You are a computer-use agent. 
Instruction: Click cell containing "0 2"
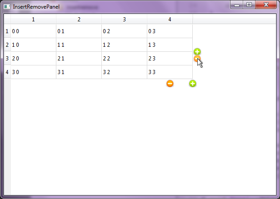124,31
